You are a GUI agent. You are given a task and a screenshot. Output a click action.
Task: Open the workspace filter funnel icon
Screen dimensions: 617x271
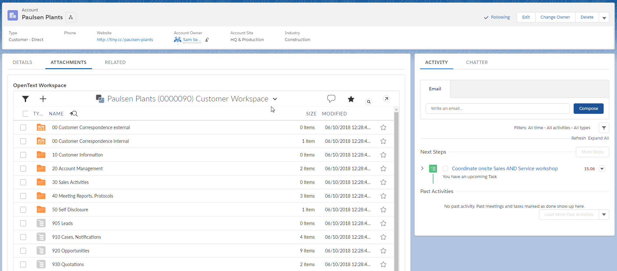[x=25, y=99]
